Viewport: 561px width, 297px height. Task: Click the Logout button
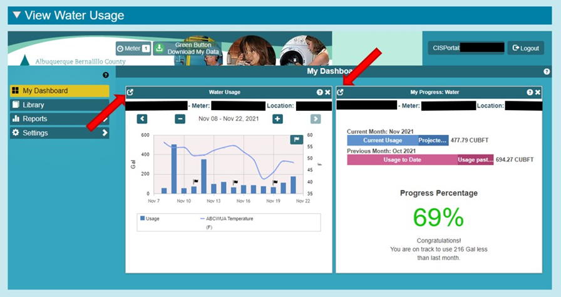[x=525, y=48]
